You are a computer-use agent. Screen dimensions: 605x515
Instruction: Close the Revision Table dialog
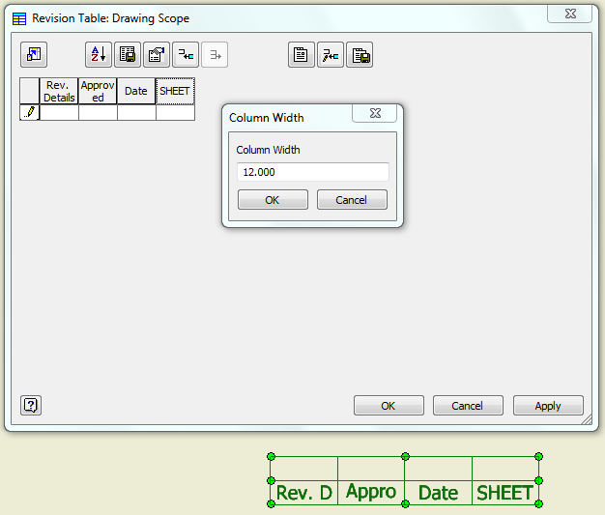point(570,14)
